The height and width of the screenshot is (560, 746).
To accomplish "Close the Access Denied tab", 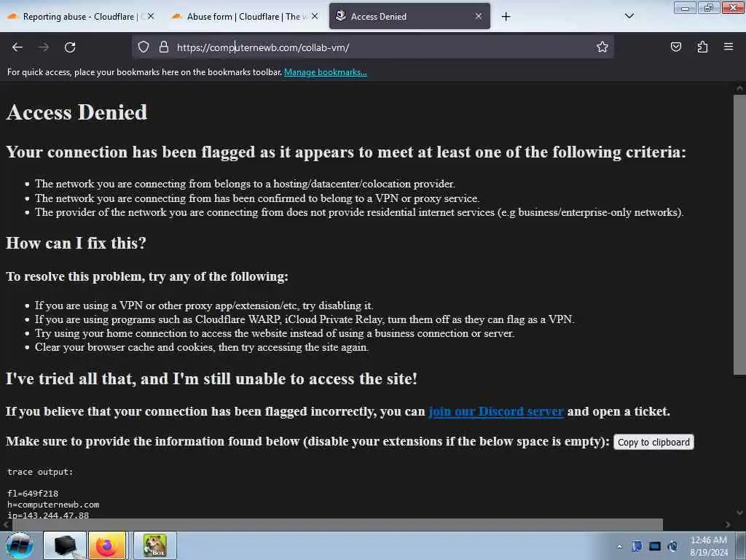I will point(478,16).
